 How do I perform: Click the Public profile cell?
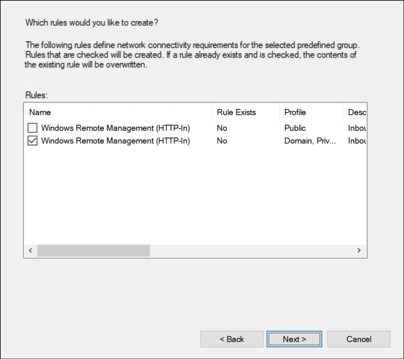click(x=295, y=128)
